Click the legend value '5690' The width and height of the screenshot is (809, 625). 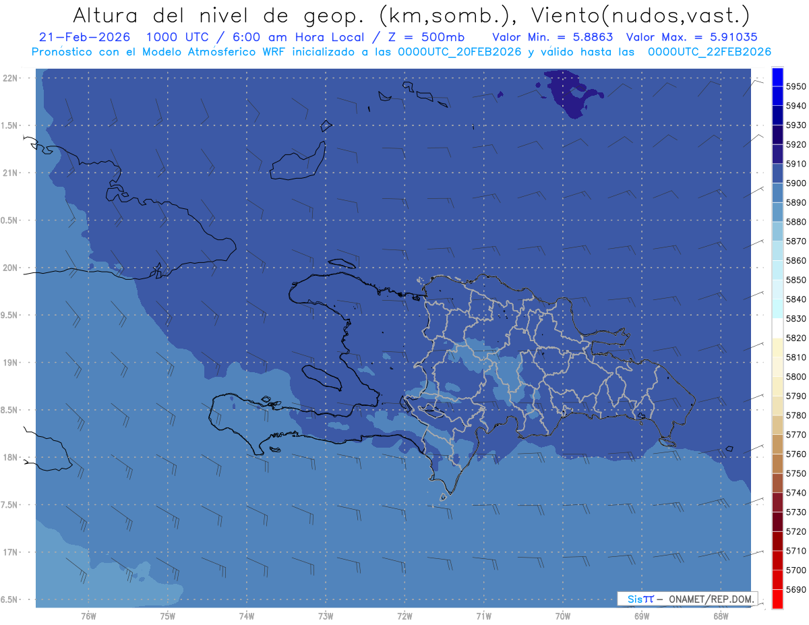[x=796, y=590]
